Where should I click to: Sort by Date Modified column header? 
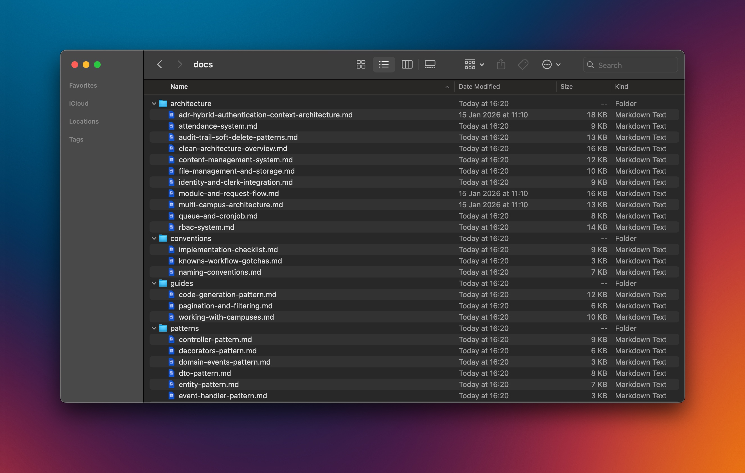[479, 87]
